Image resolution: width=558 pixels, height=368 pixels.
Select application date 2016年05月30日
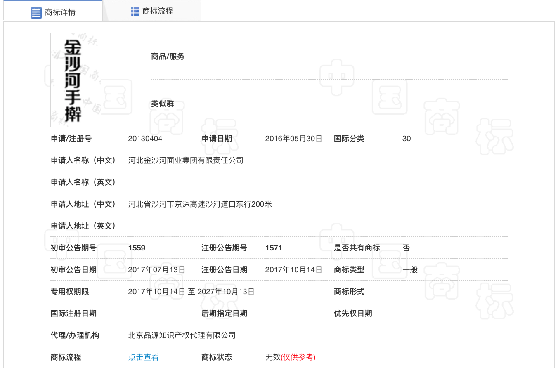click(x=293, y=139)
